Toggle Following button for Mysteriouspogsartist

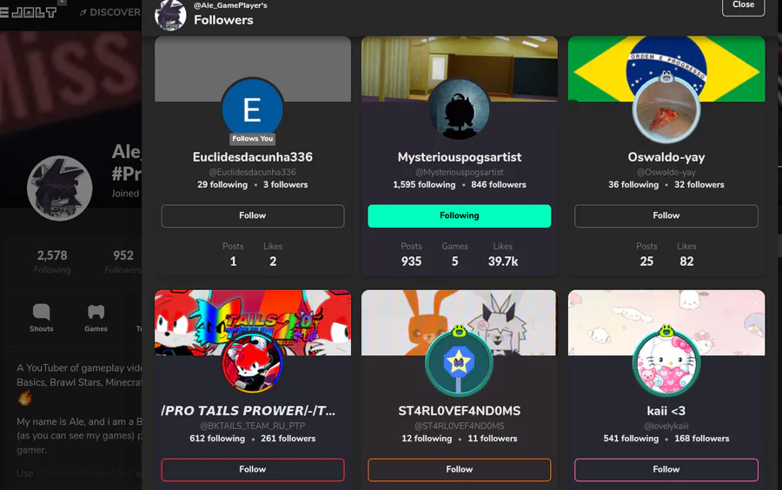pyautogui.click(x=460, y=215)
